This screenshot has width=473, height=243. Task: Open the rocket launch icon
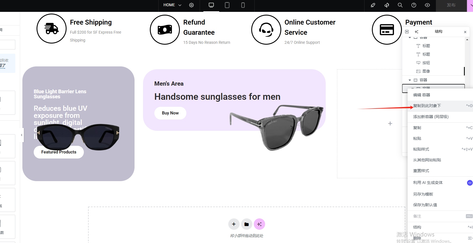point(373,5)
